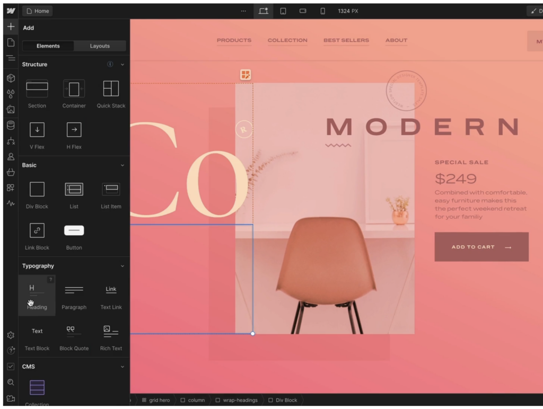Open the Navigator panel icon
The width and height of the screenshot is (543, 409).
(x=11, y=58)
